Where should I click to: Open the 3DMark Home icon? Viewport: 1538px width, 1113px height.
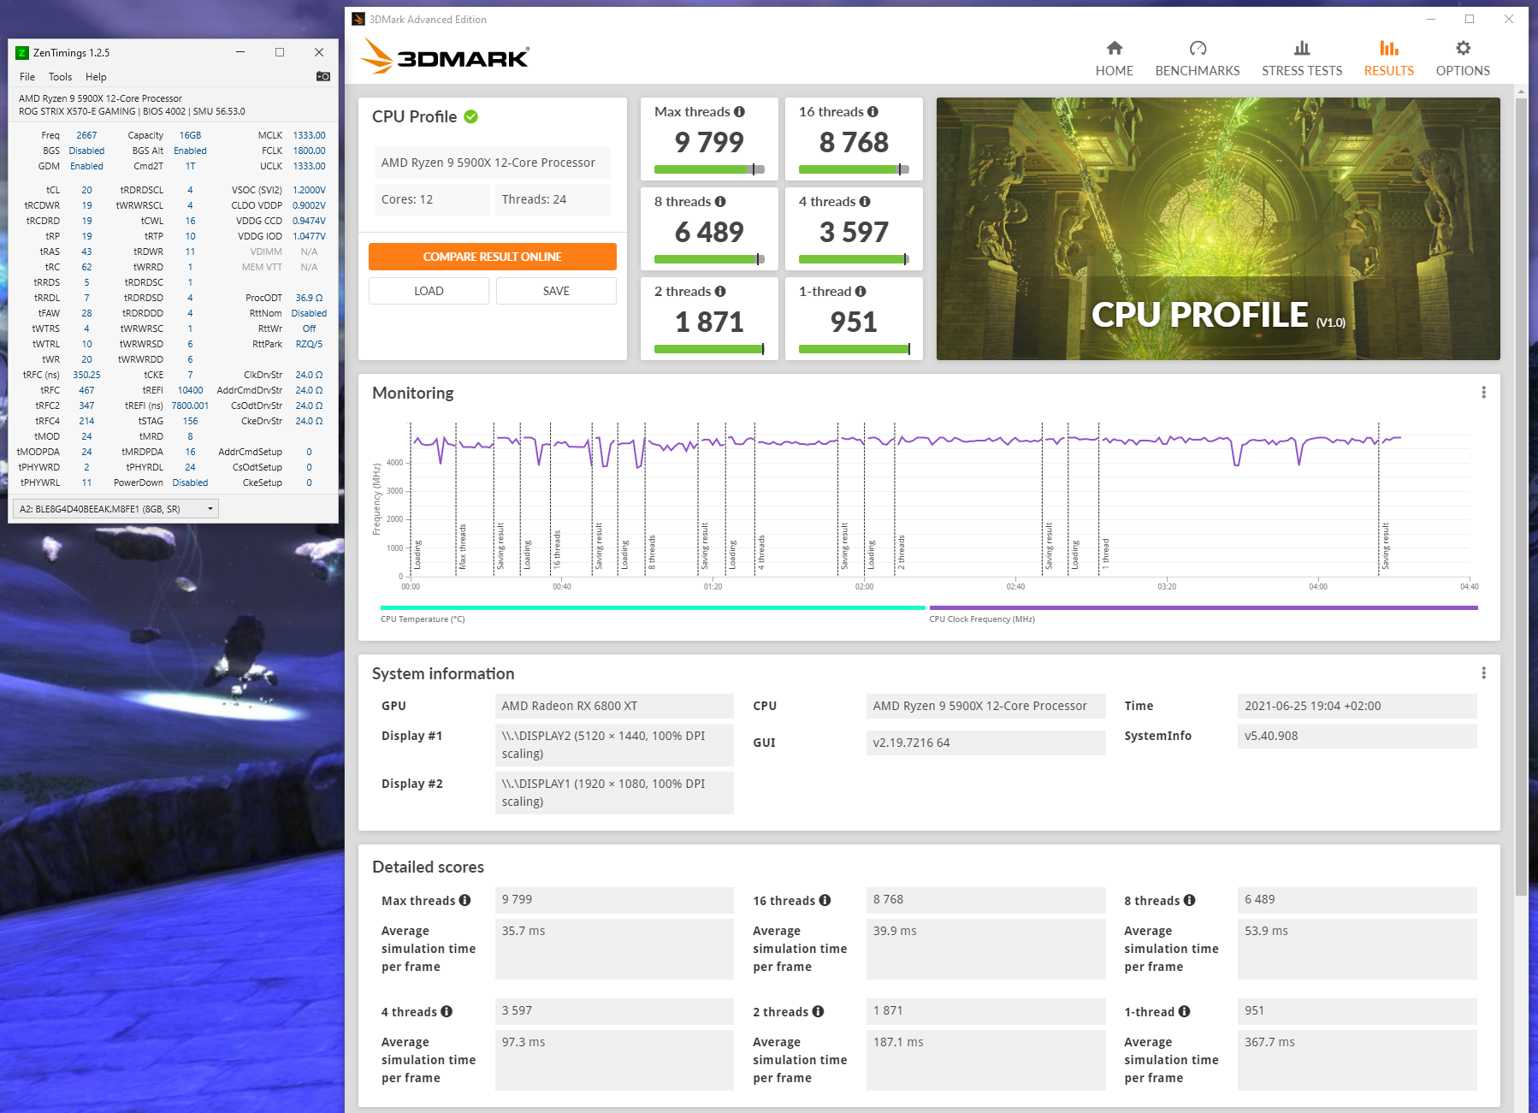tap(1114, 48)
